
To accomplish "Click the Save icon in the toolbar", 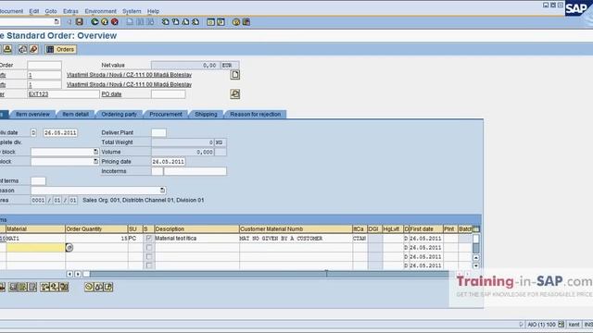I will tap(80, 22).
